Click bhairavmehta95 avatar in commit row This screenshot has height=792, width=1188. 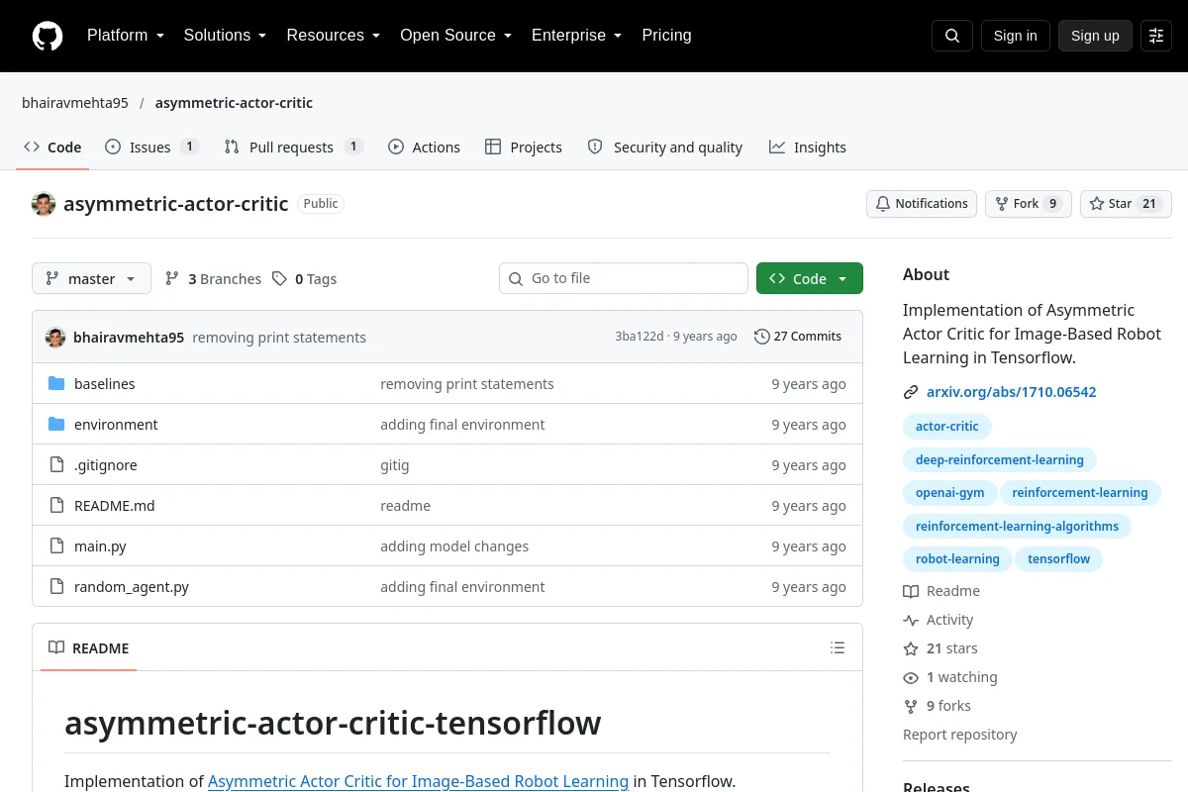55,338
